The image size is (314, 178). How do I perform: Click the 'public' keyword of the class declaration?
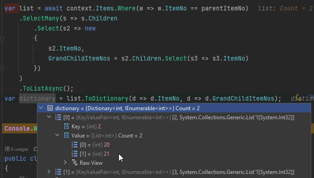[15, 158]
